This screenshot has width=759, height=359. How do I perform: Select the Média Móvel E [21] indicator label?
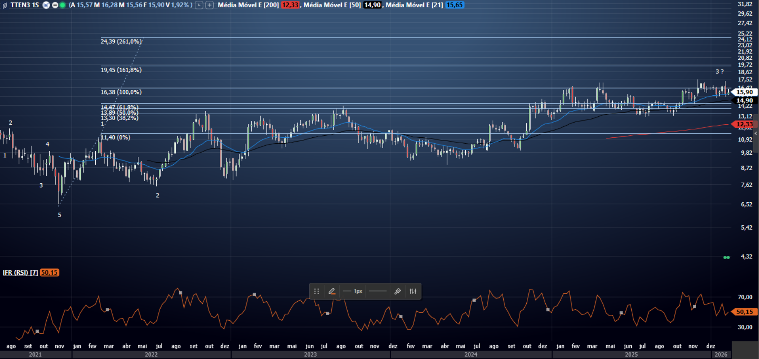pos(414,5)
